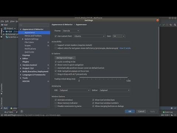Click the Background Image... button
The image size is (177, 133).
point(65,58)
